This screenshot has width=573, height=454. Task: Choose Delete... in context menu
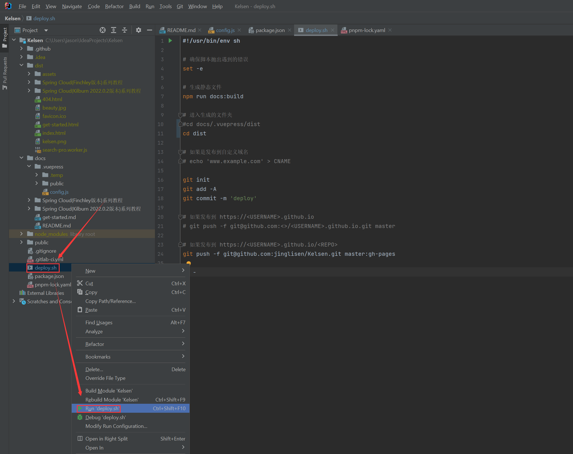(x=131, y=369)
